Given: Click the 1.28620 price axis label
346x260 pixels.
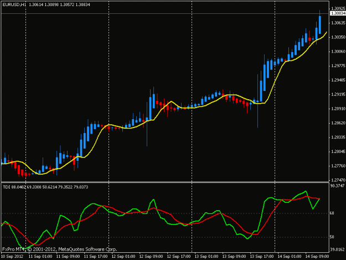Looking at the screenshot, I should 338,123.
